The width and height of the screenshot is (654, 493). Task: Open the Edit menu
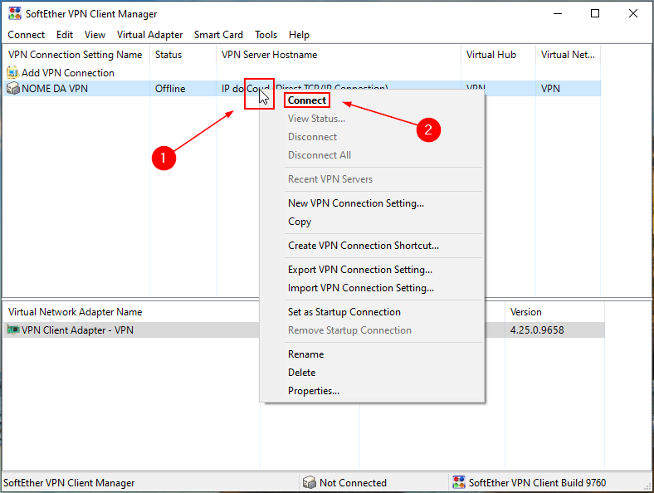(65, 35)
